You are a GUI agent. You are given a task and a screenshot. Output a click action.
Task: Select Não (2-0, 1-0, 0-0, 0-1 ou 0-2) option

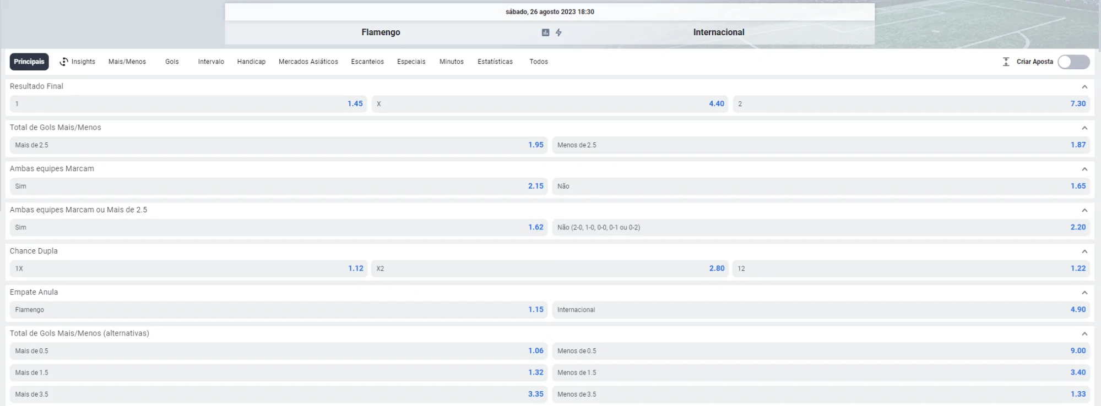click(x=821, y=227)
